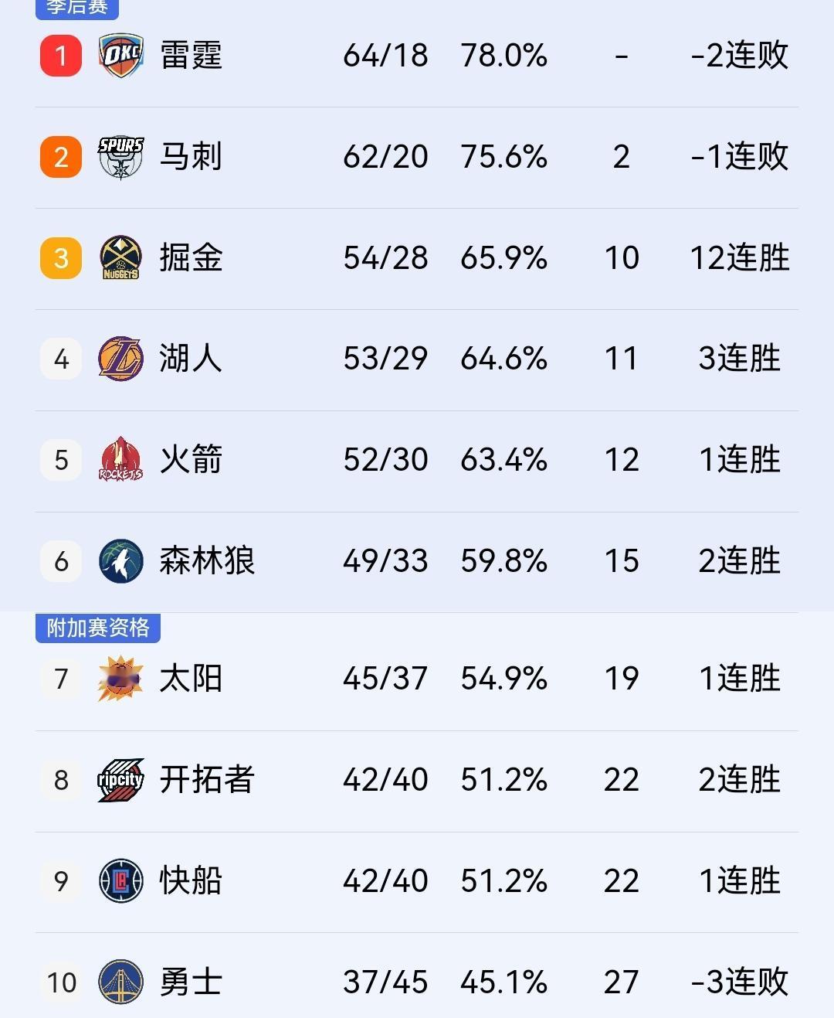Click the rank 3 yellow badge
Image resolution: width=834 pixels, height=1018 pixels.
pyautogui.click(x=60, y=257)
